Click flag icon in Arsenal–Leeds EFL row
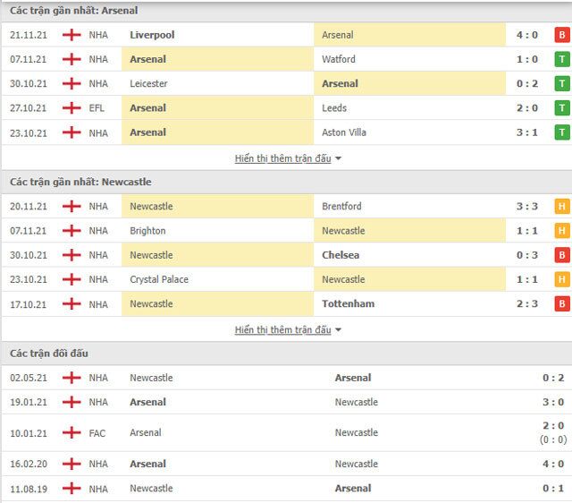This screenshot has width=572, height=503. (x=71, y=108)
